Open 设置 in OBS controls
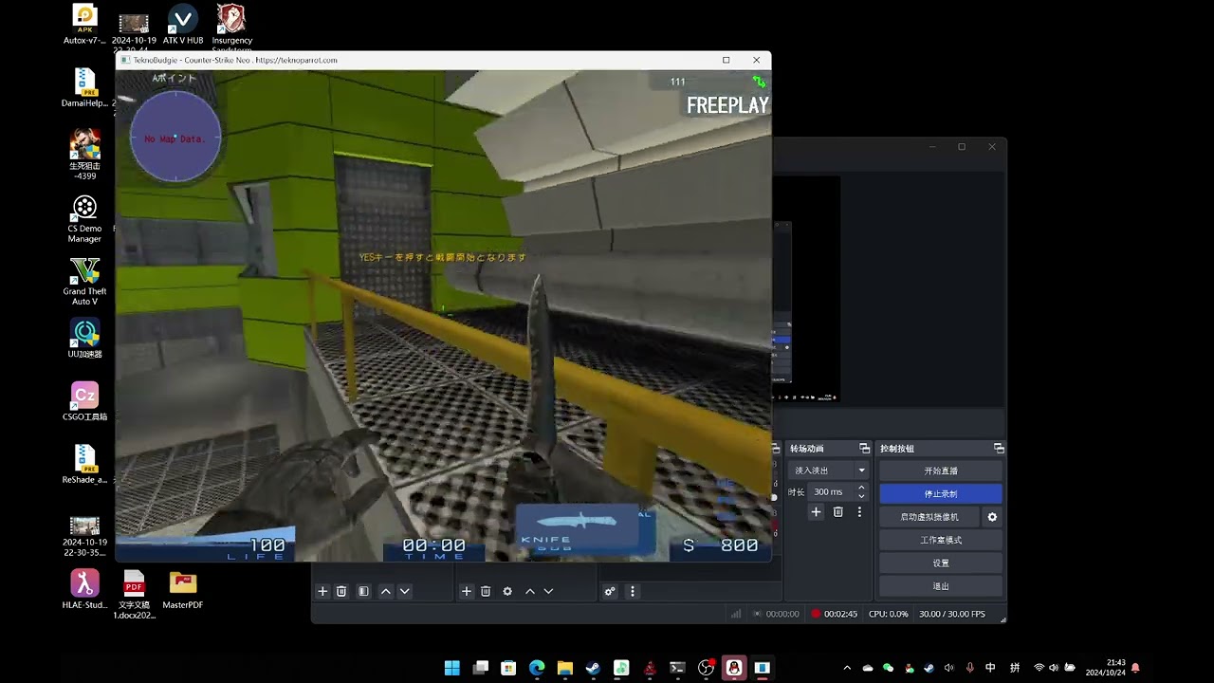Screen dimensions: 1214x683 941,563
